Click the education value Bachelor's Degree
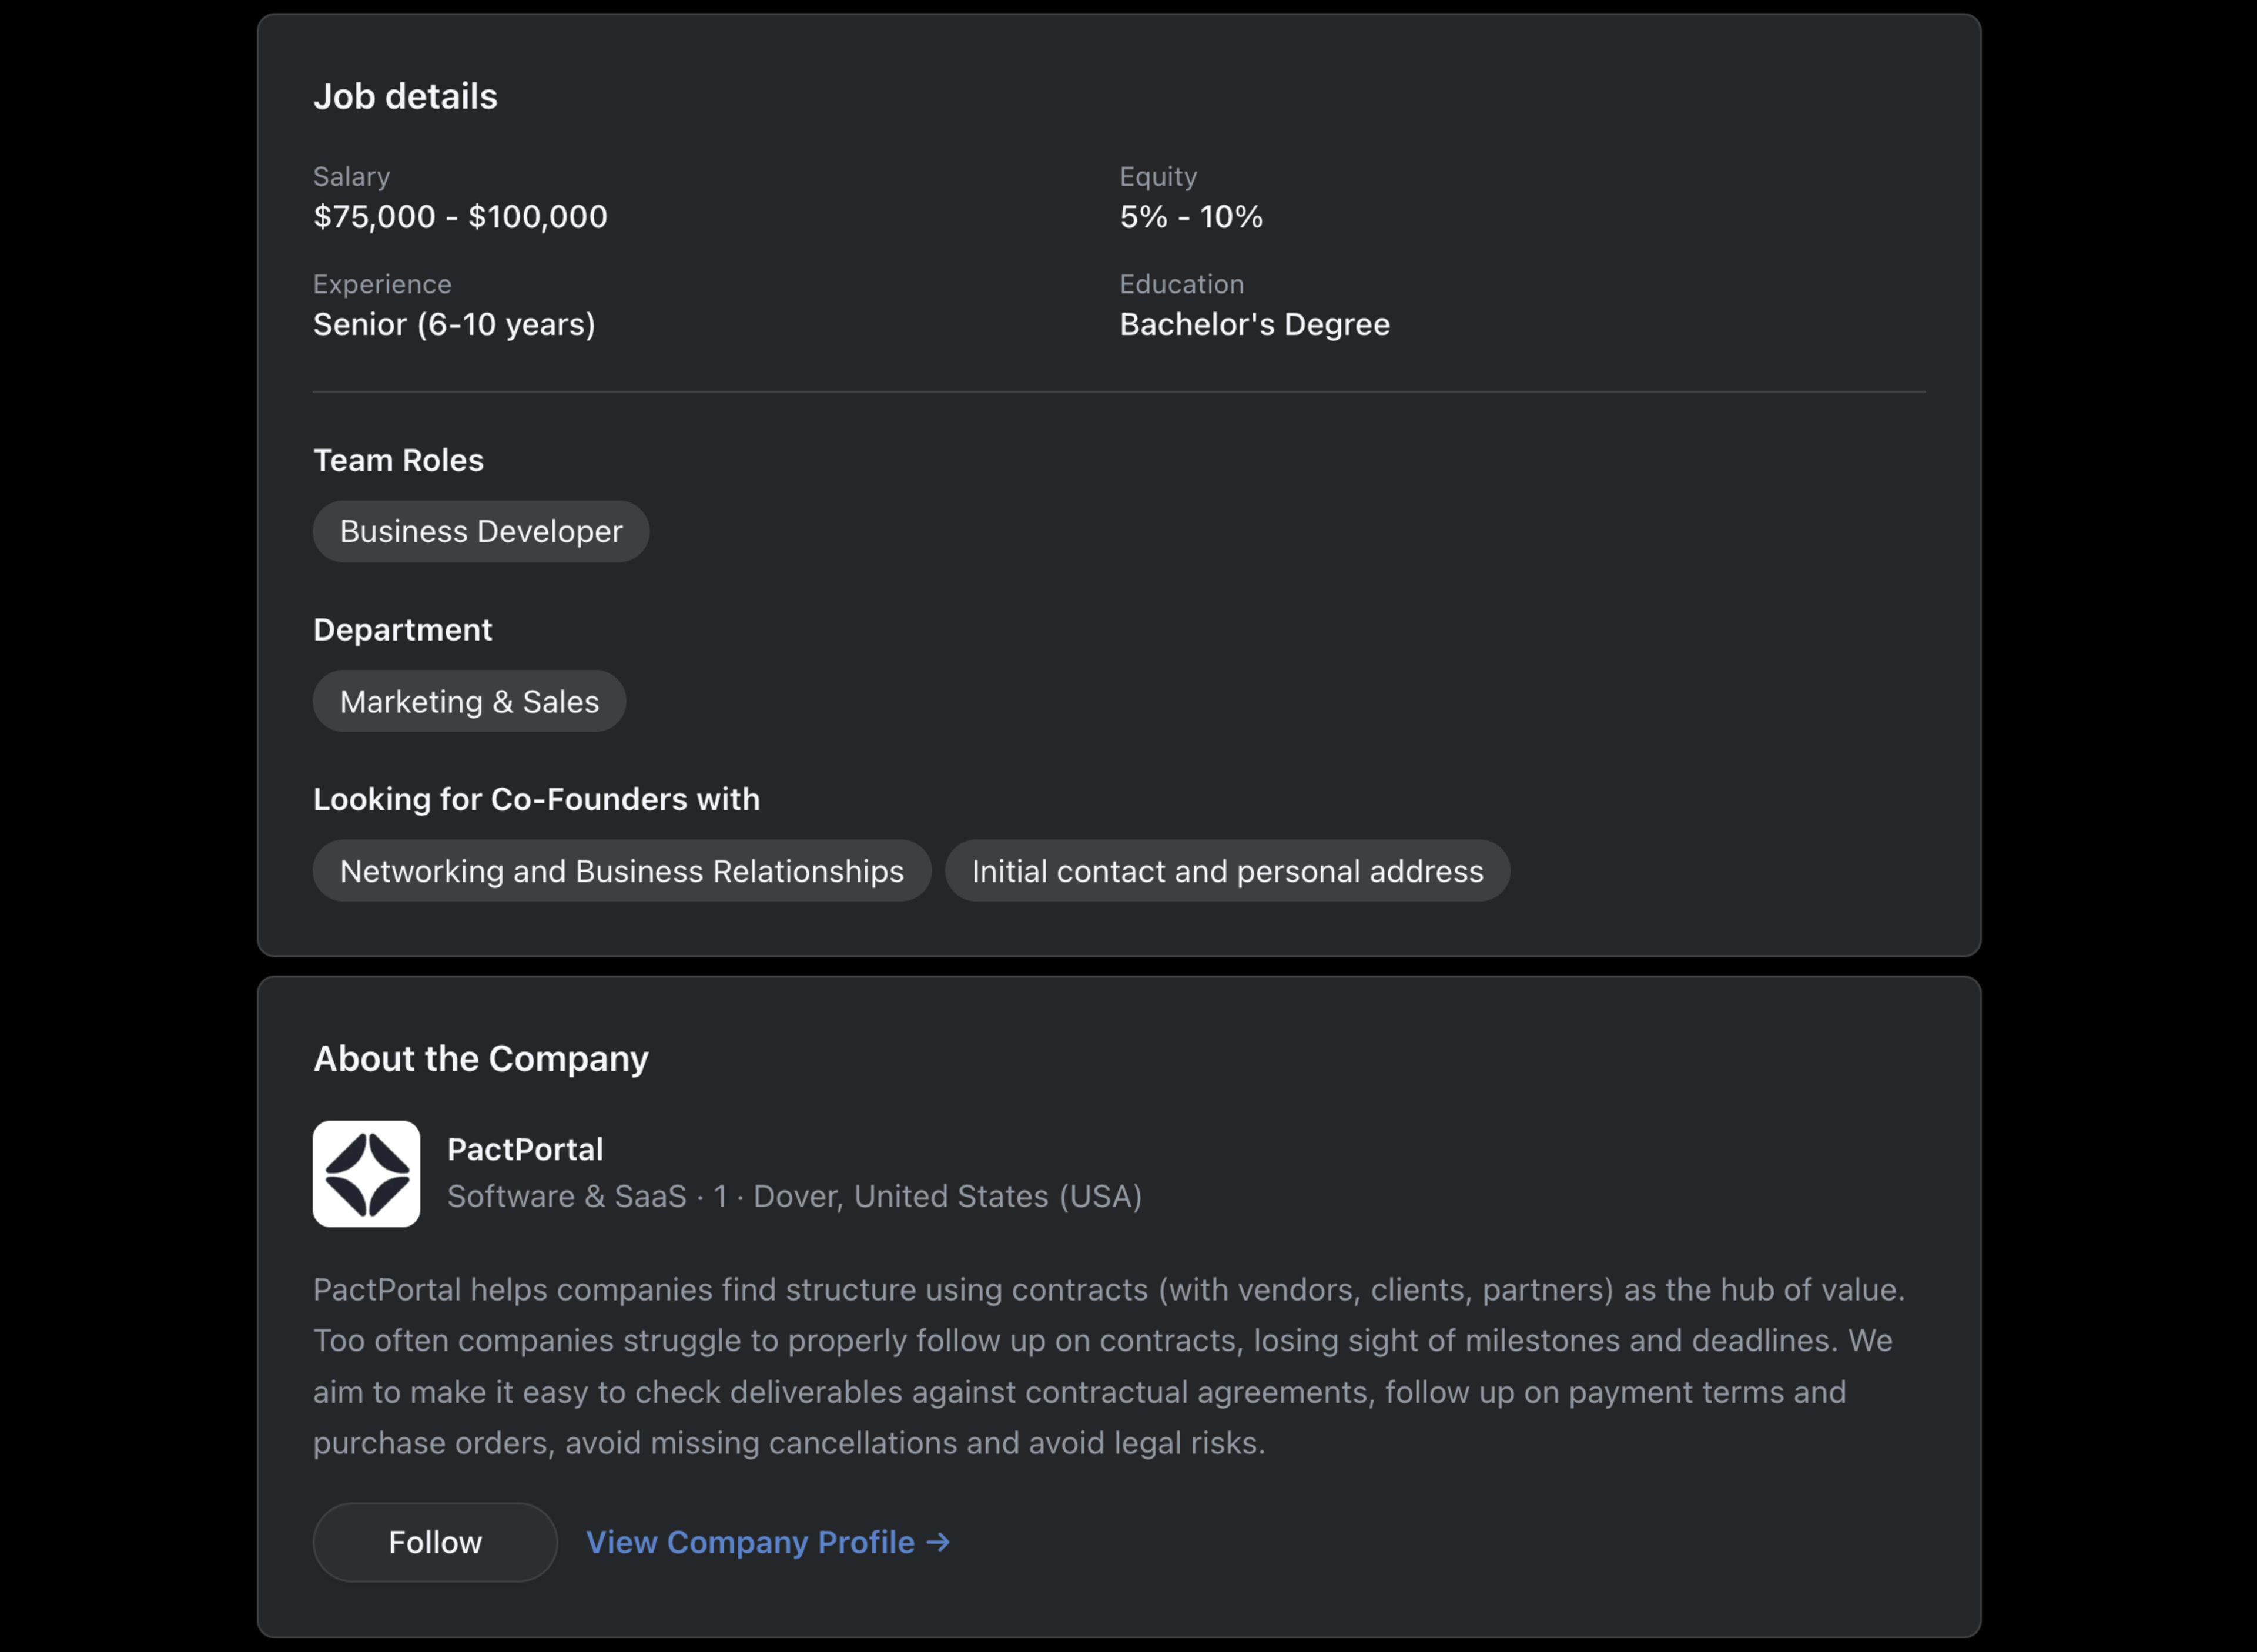The width and height of the screenshot is (2257, 1652). pyautogui.click(x=1254, y=324)
